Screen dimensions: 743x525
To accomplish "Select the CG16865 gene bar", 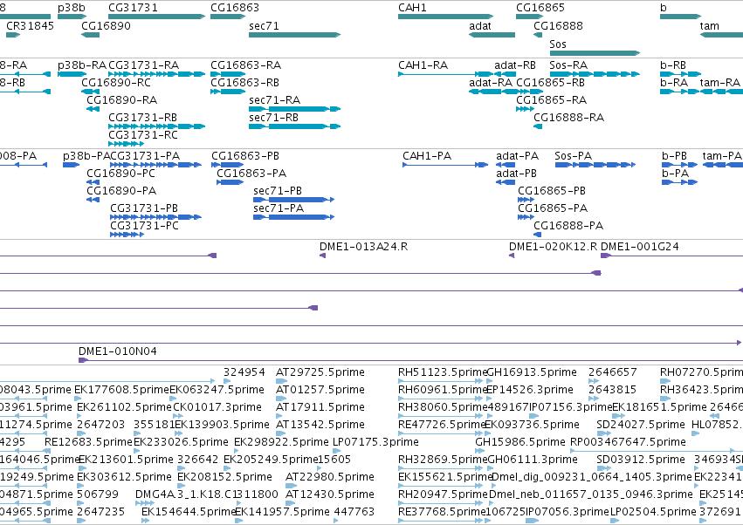I will pos(530,17).
